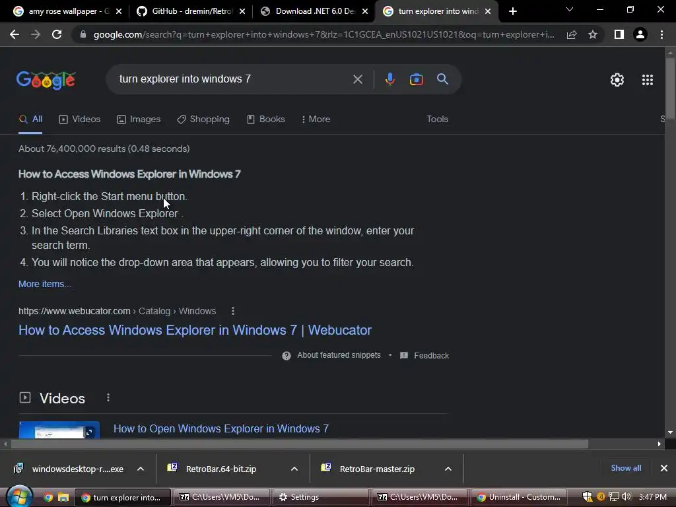Click the horizontal scrollbar thumb
676x507 pixels.
300,444
